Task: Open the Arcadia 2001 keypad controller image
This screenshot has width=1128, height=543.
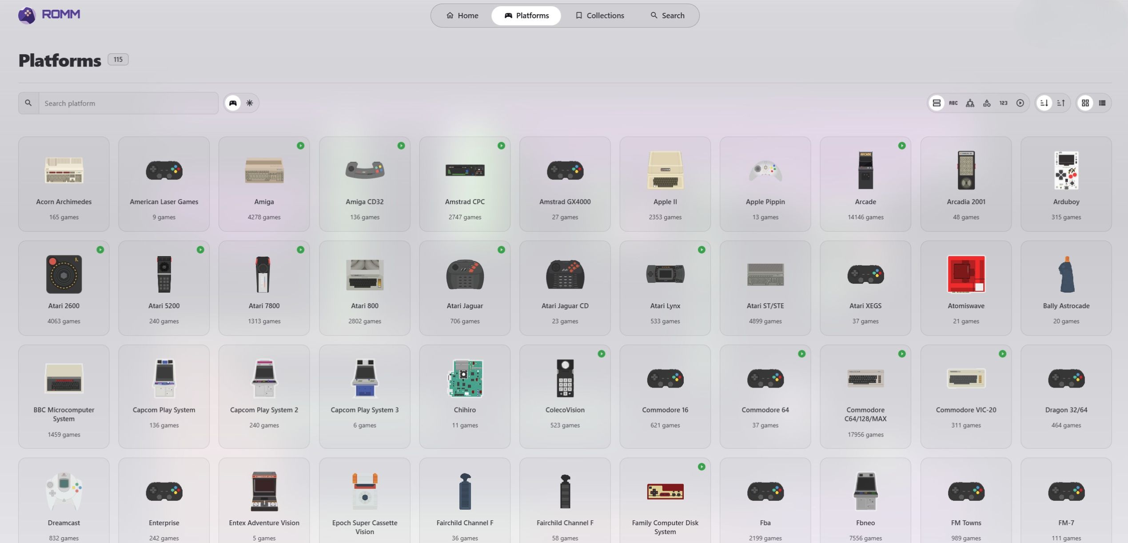Action: coord(966,170)
